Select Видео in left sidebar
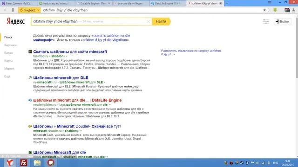 (8, 53)
